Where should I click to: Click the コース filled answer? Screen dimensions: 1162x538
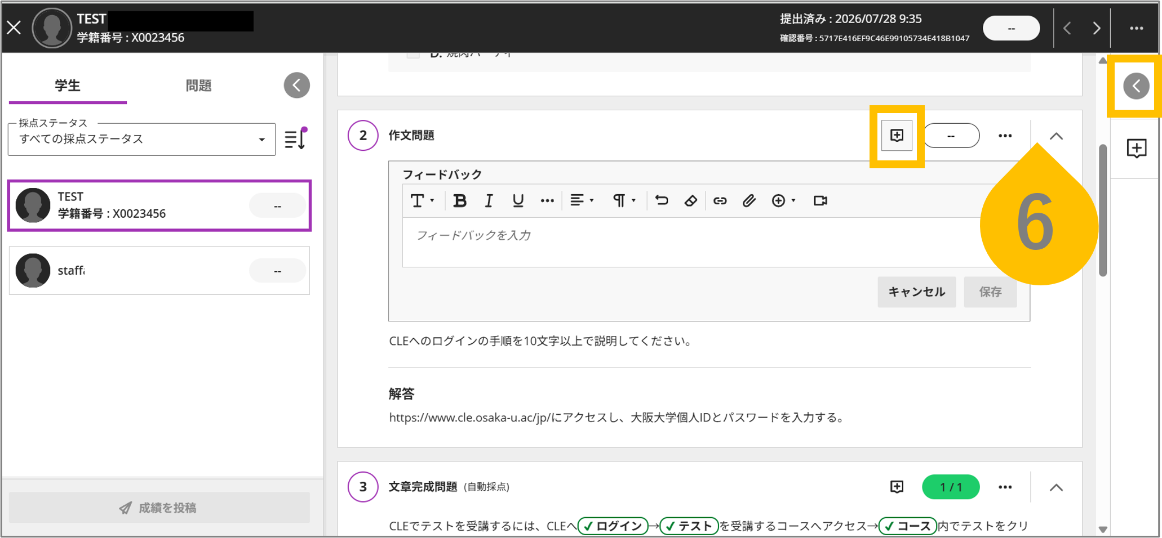click(907, 526)
